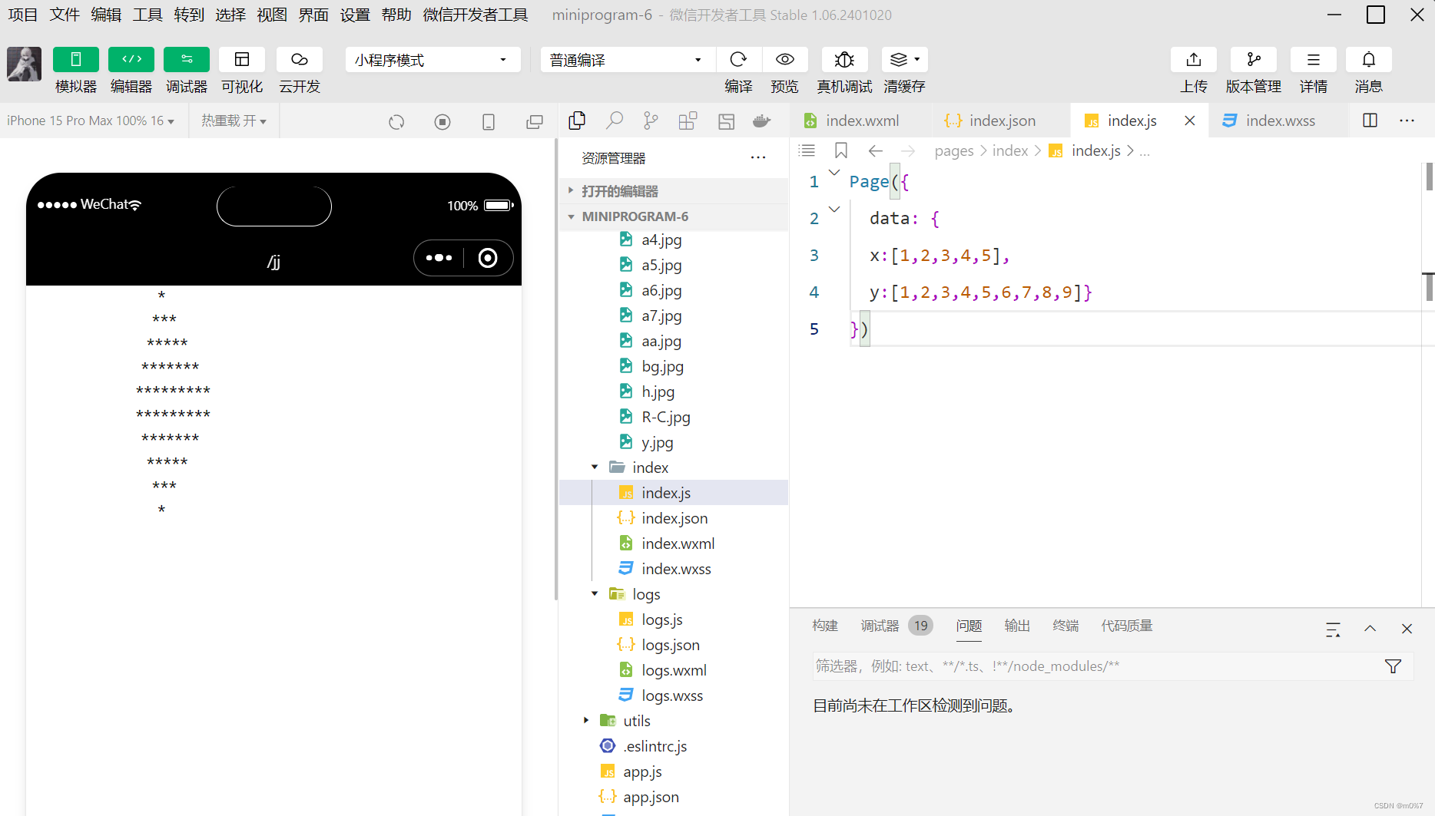Open the mini program mode dropdown
Screen dimensions: 1435x816
click(432, 60)
